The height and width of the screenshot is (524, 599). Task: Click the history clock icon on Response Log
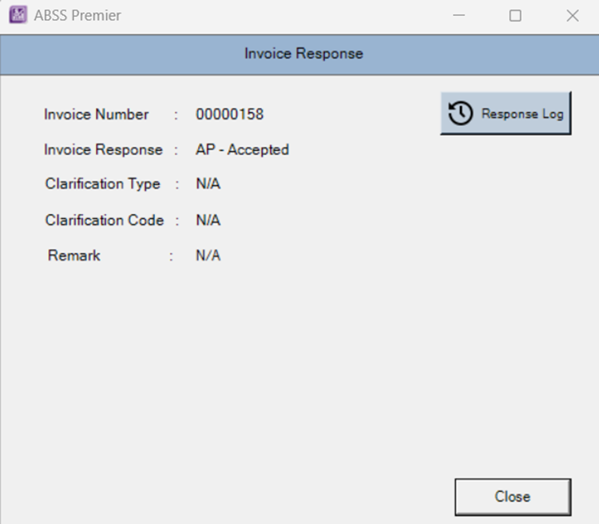[x=461, y=114]
